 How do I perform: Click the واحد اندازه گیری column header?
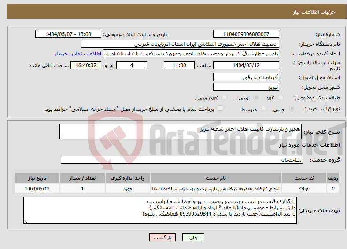coord(128,178)
